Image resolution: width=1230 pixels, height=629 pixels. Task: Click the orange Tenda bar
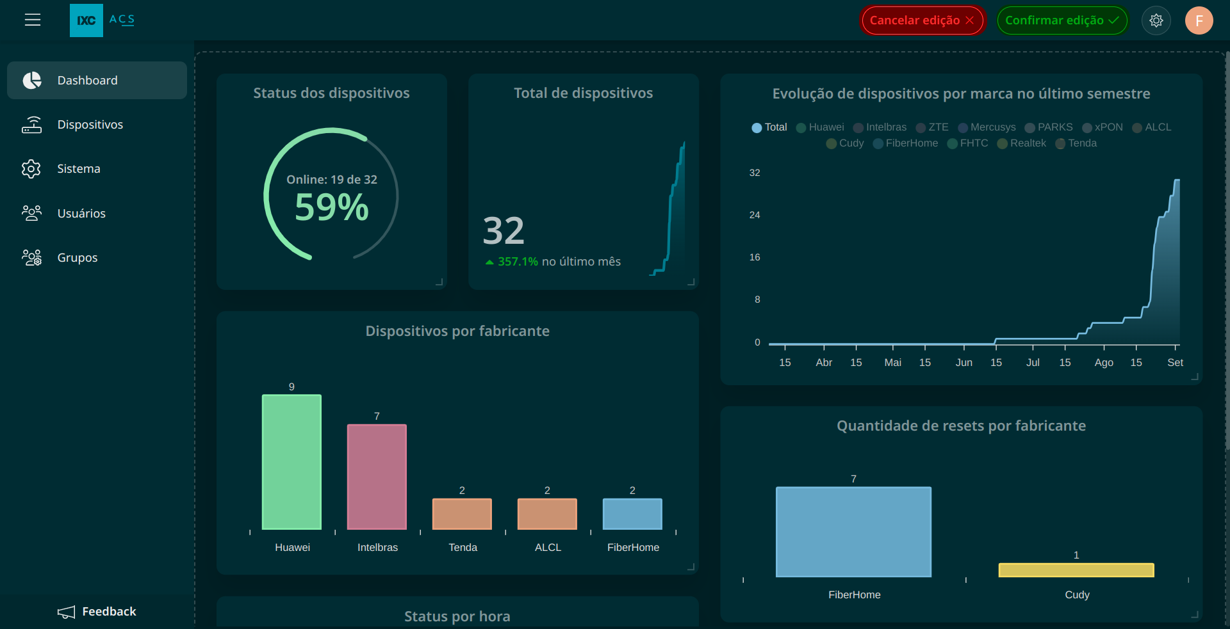coord(462,514)
